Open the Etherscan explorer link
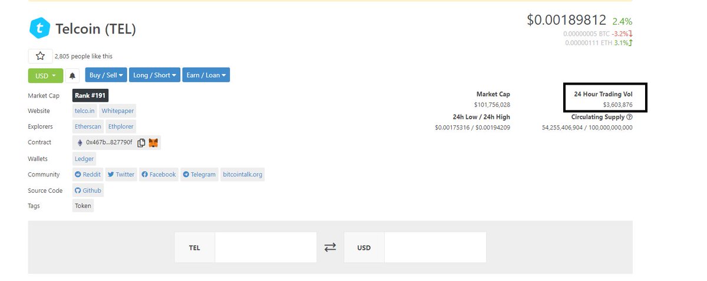The image size is (707, 281). 88,126
